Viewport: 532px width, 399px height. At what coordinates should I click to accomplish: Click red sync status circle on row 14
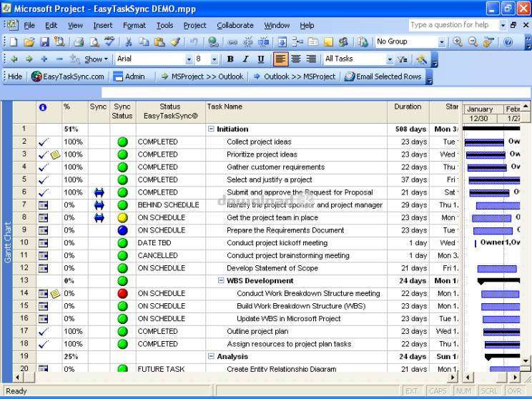[x=122, y=293]
